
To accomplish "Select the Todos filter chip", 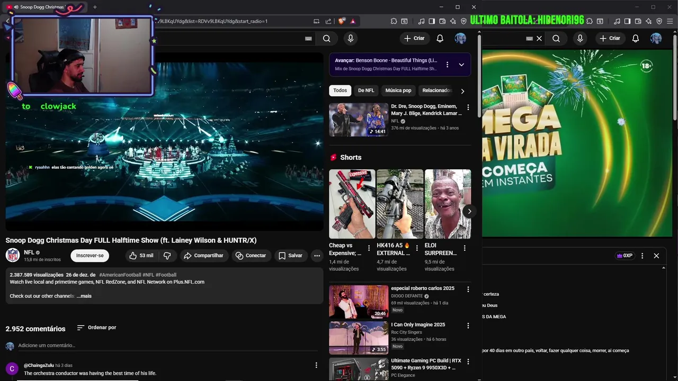I will click(340, 90).
